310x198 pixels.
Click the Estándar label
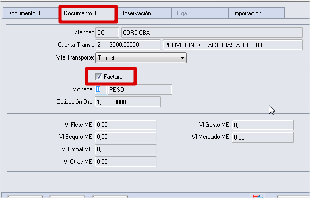(x=83, y=32)
